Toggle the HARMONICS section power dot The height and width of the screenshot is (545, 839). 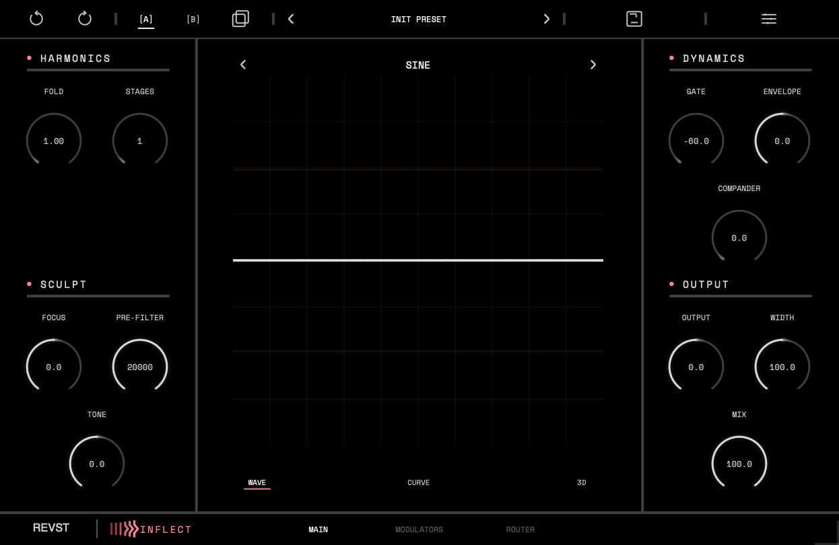point(30,58)
